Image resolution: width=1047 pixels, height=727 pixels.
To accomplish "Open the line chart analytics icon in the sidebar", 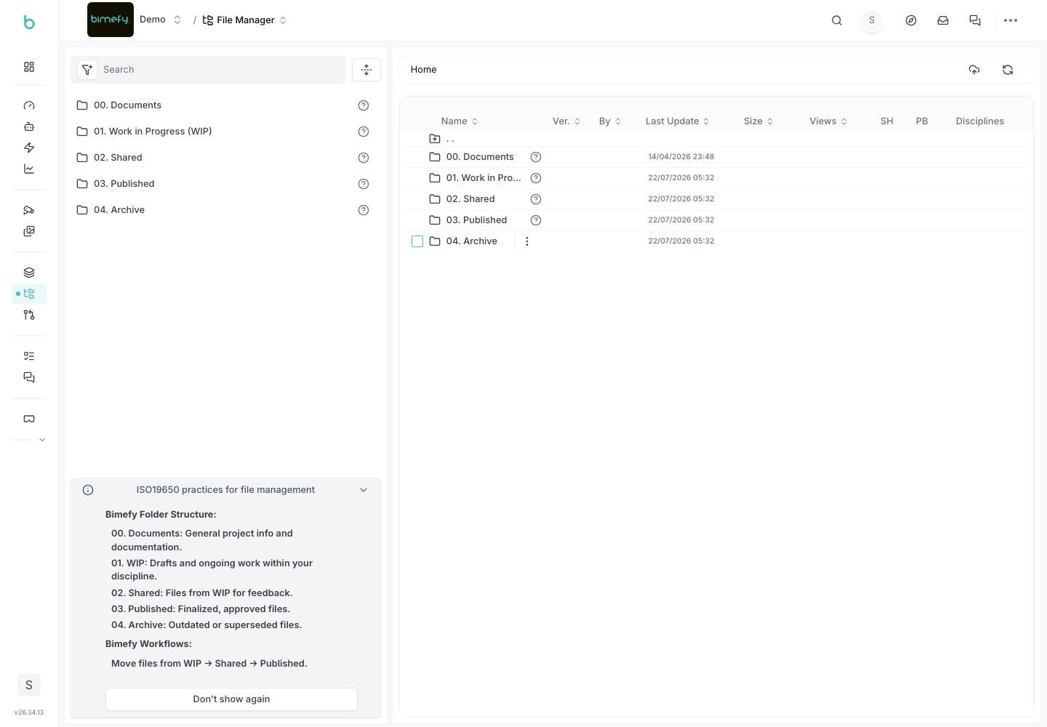I will 29,169.
